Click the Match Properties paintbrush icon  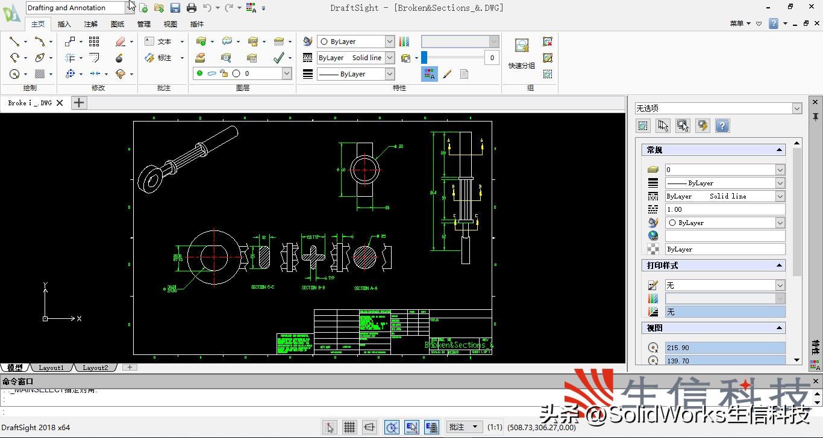(446, 73)
